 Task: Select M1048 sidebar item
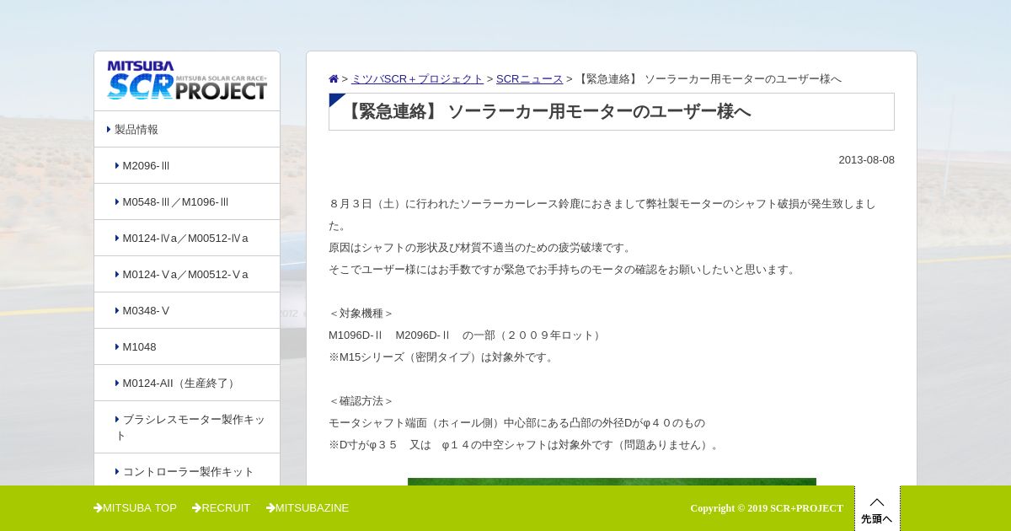click(187, 346)
